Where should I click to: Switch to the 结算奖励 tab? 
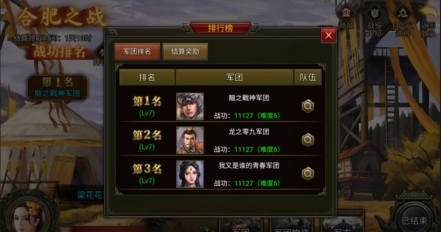click(185, 51)
